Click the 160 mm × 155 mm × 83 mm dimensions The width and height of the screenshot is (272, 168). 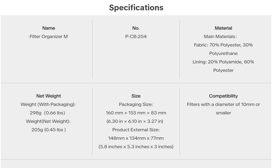136,113
